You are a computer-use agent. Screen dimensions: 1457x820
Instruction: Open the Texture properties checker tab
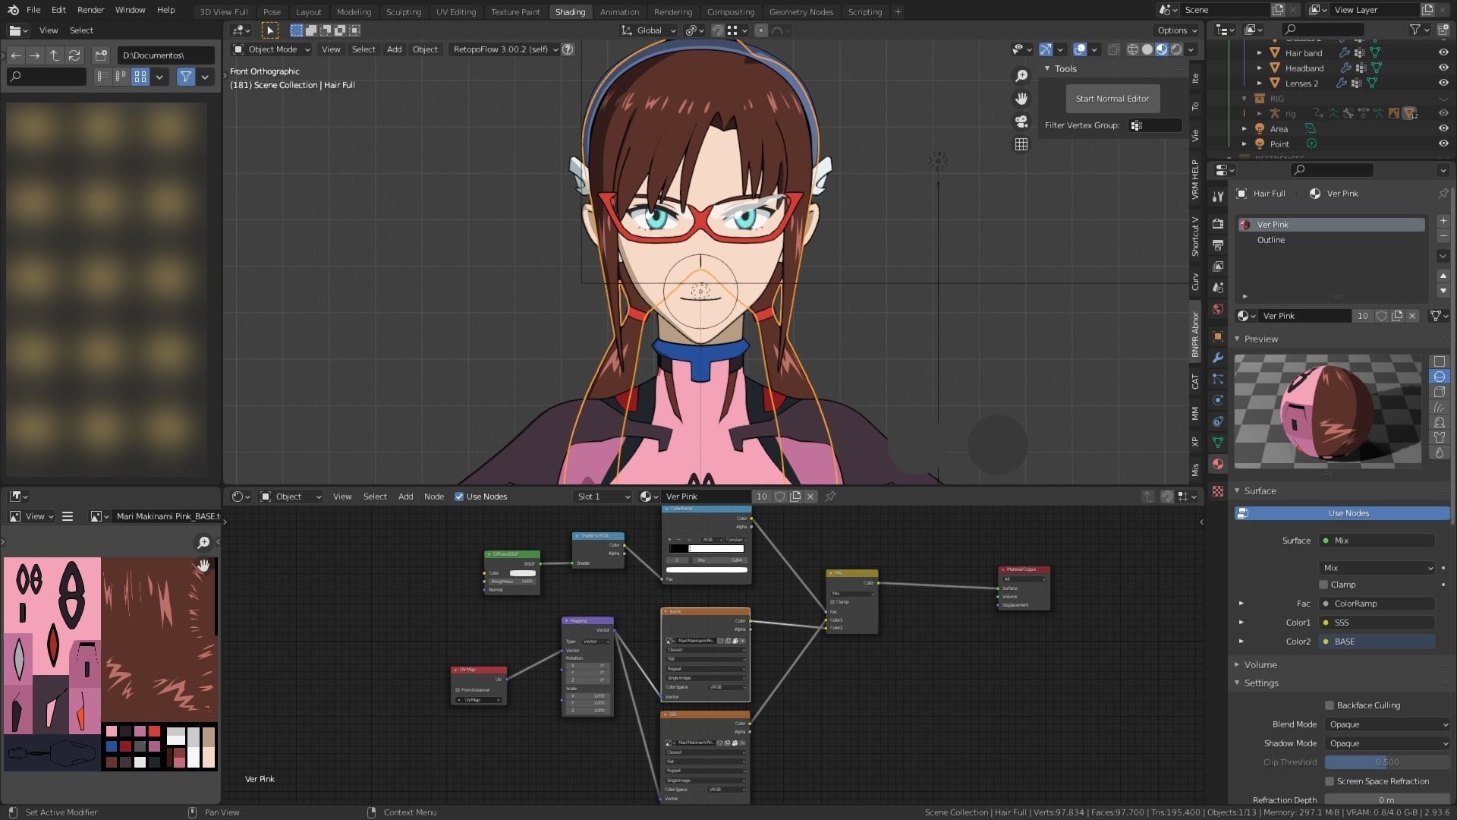click(1218, 491)
